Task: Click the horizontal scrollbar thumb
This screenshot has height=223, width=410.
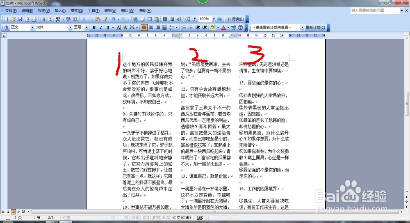Action: [x=215, y=212]
